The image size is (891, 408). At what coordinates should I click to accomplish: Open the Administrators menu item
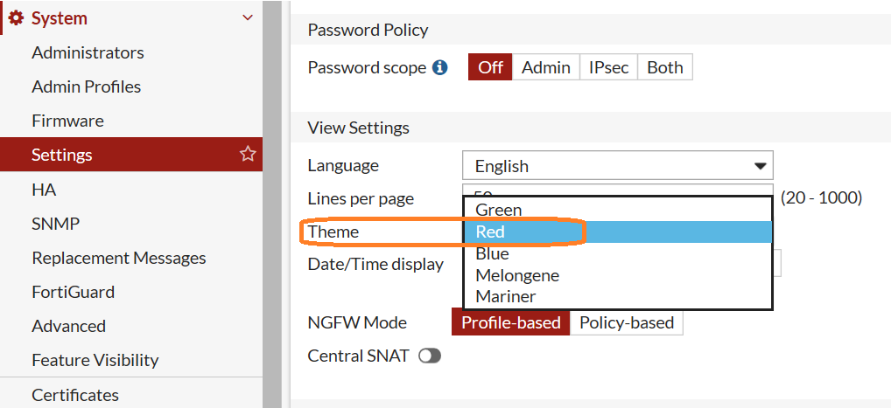pyautogui.click(x=88, y=52)
